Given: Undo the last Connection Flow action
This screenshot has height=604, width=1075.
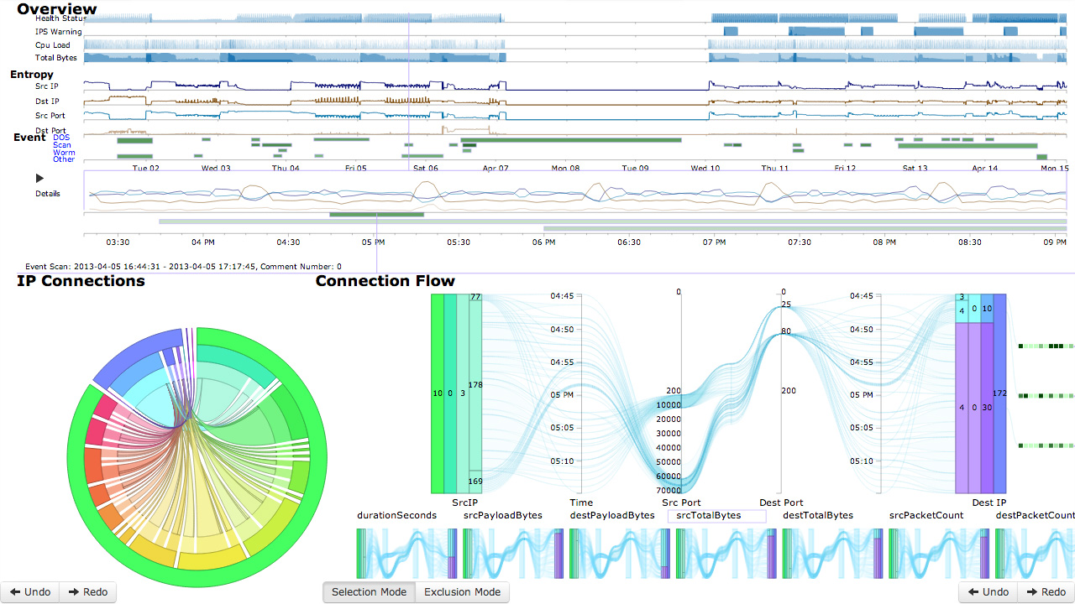Looking at the screenshot, I should (x=988, y=592).
